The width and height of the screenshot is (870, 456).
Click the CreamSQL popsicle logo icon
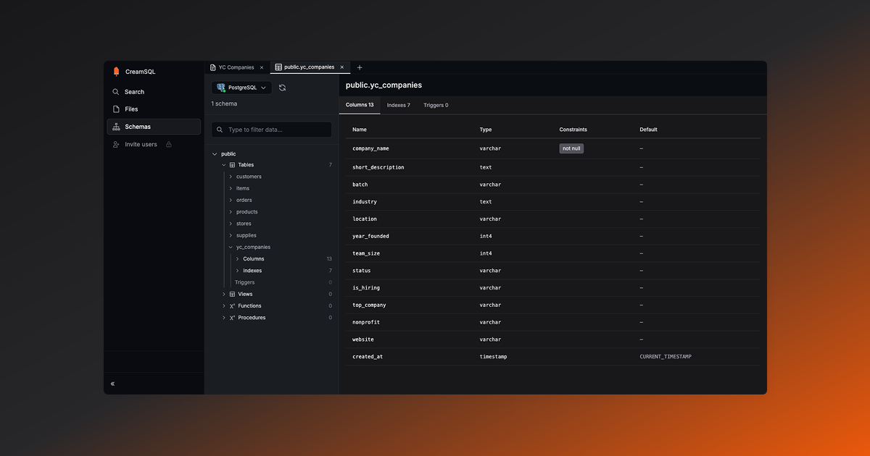(x=117, y=71)
